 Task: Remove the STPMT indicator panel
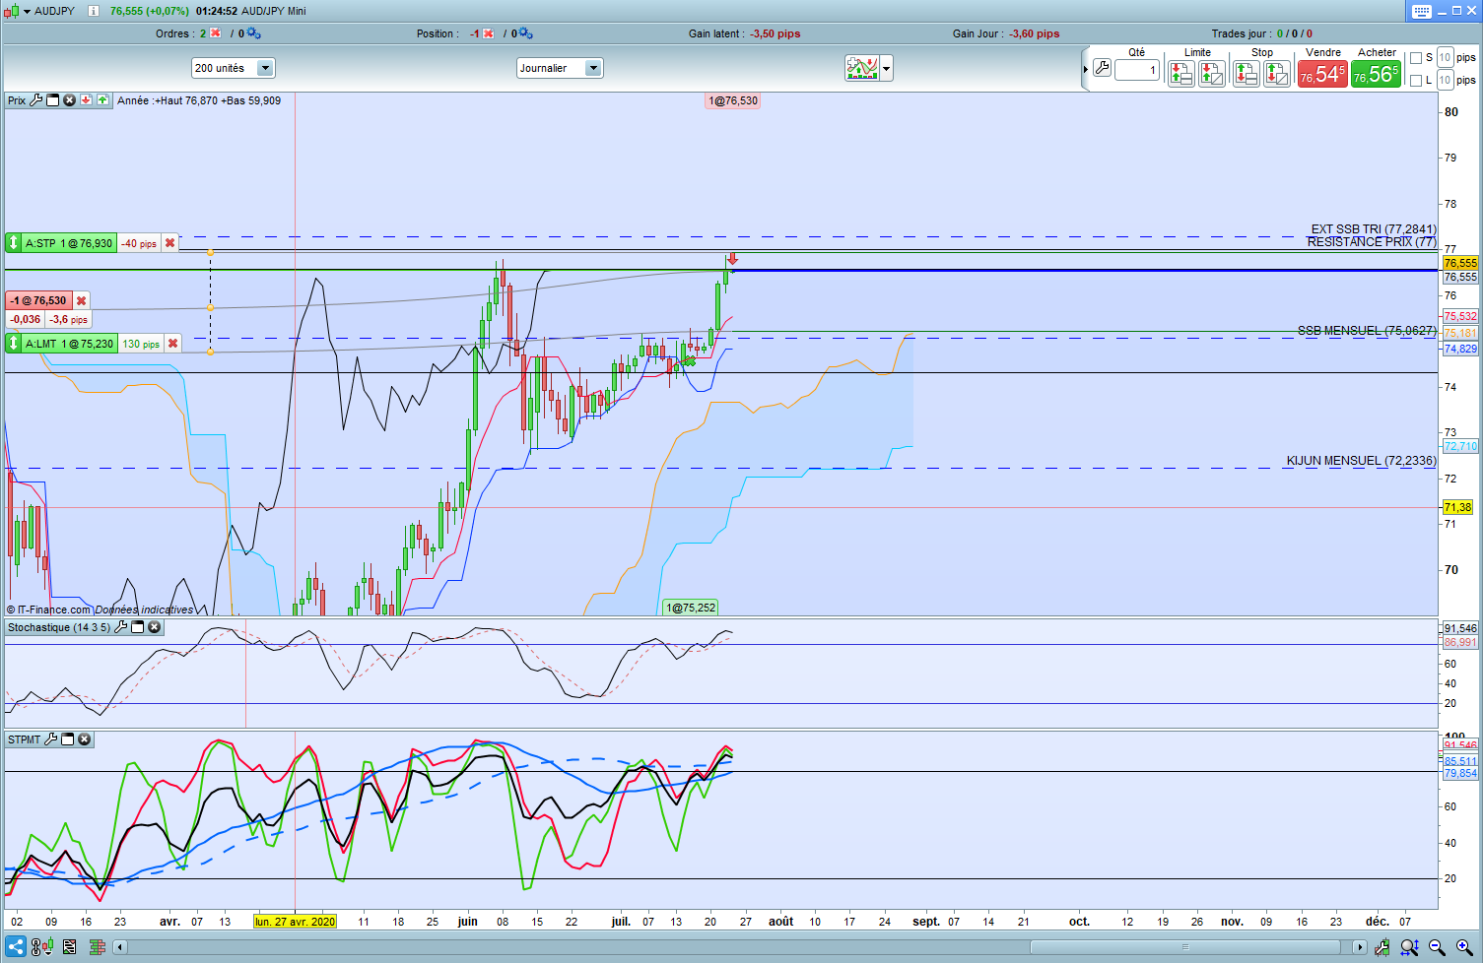click(85, 739)
